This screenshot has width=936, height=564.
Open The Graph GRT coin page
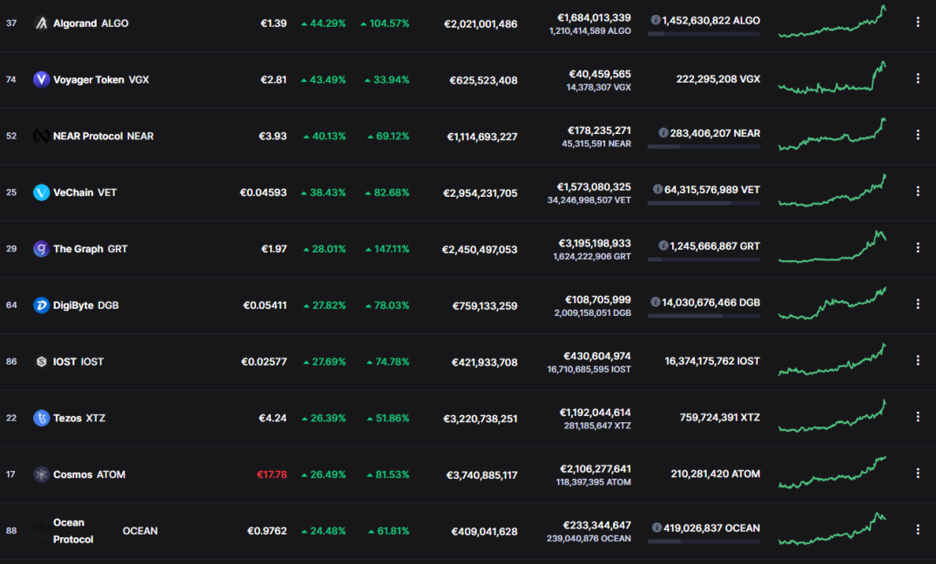click(x=91, y=249)
